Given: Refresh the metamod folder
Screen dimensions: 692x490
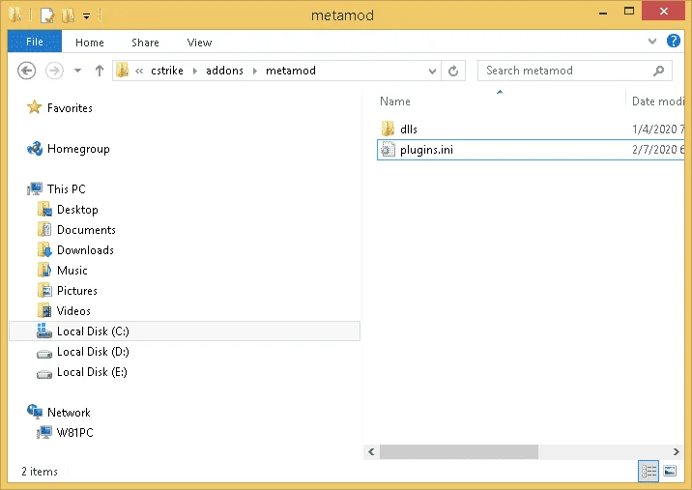Looking at the screenshot, I should [453, 72].
